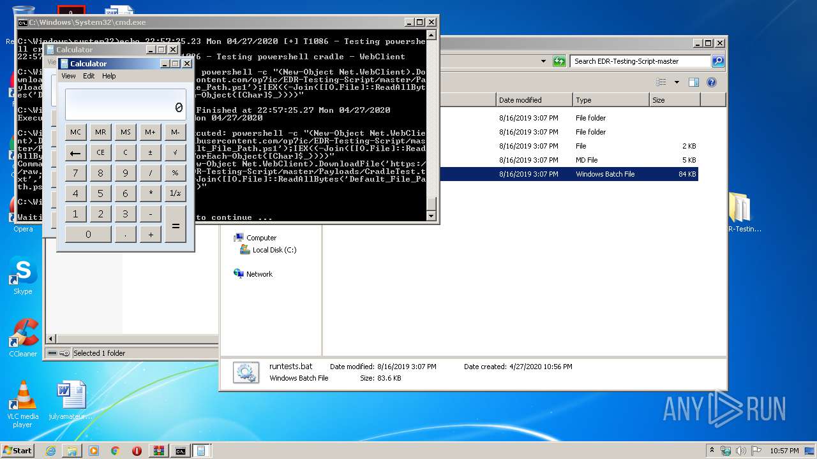Image resolution: width=817 pixels, height=459 pixels.
Task: Open the Calculator View menu
Action: (x=68, y=76)
